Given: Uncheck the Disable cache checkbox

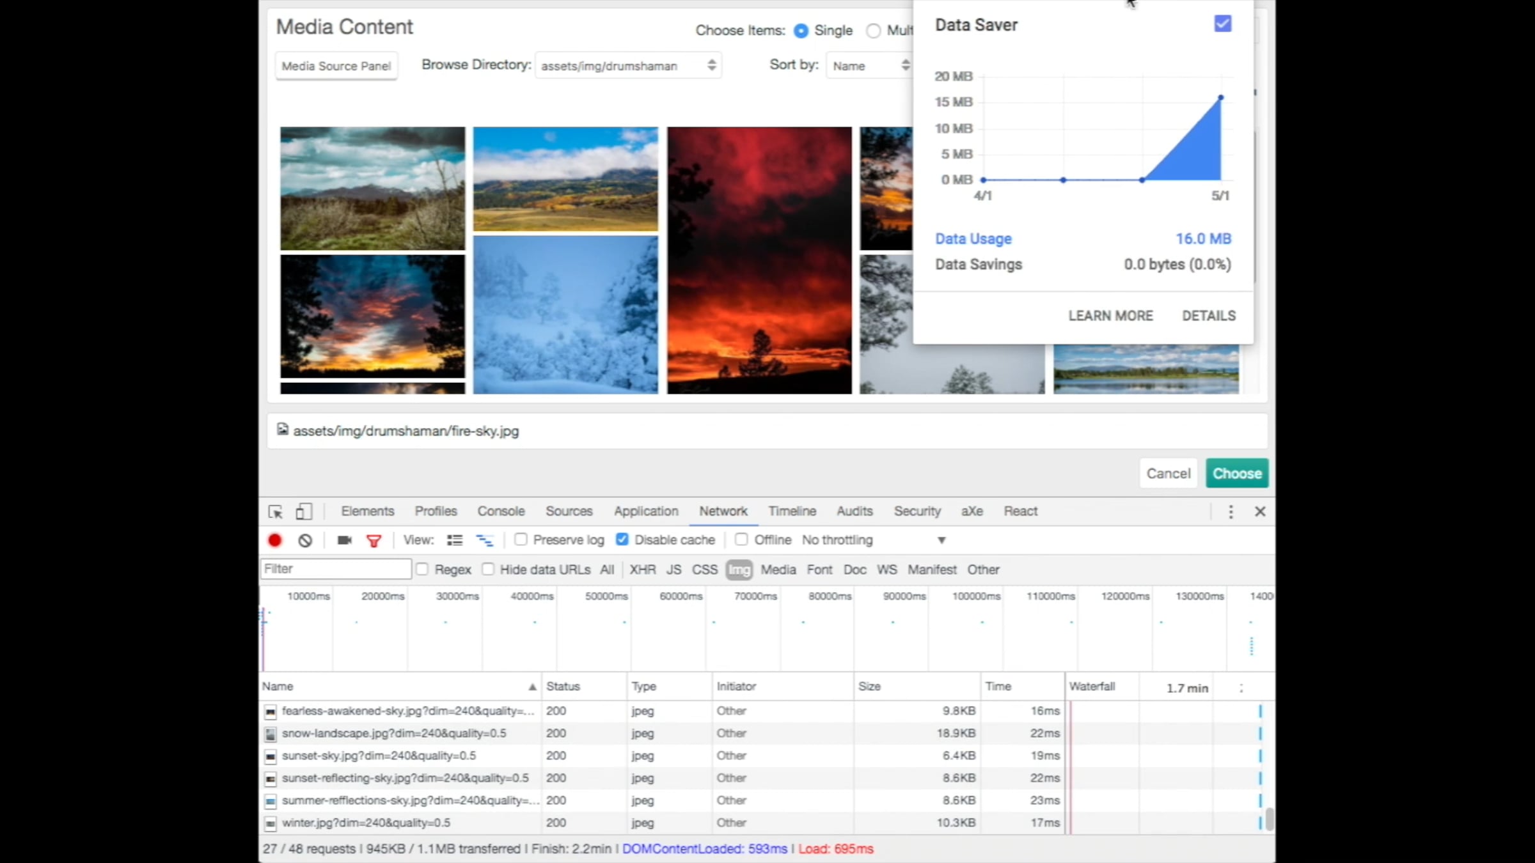Looking at the screenshot, I should click(622, 540).
